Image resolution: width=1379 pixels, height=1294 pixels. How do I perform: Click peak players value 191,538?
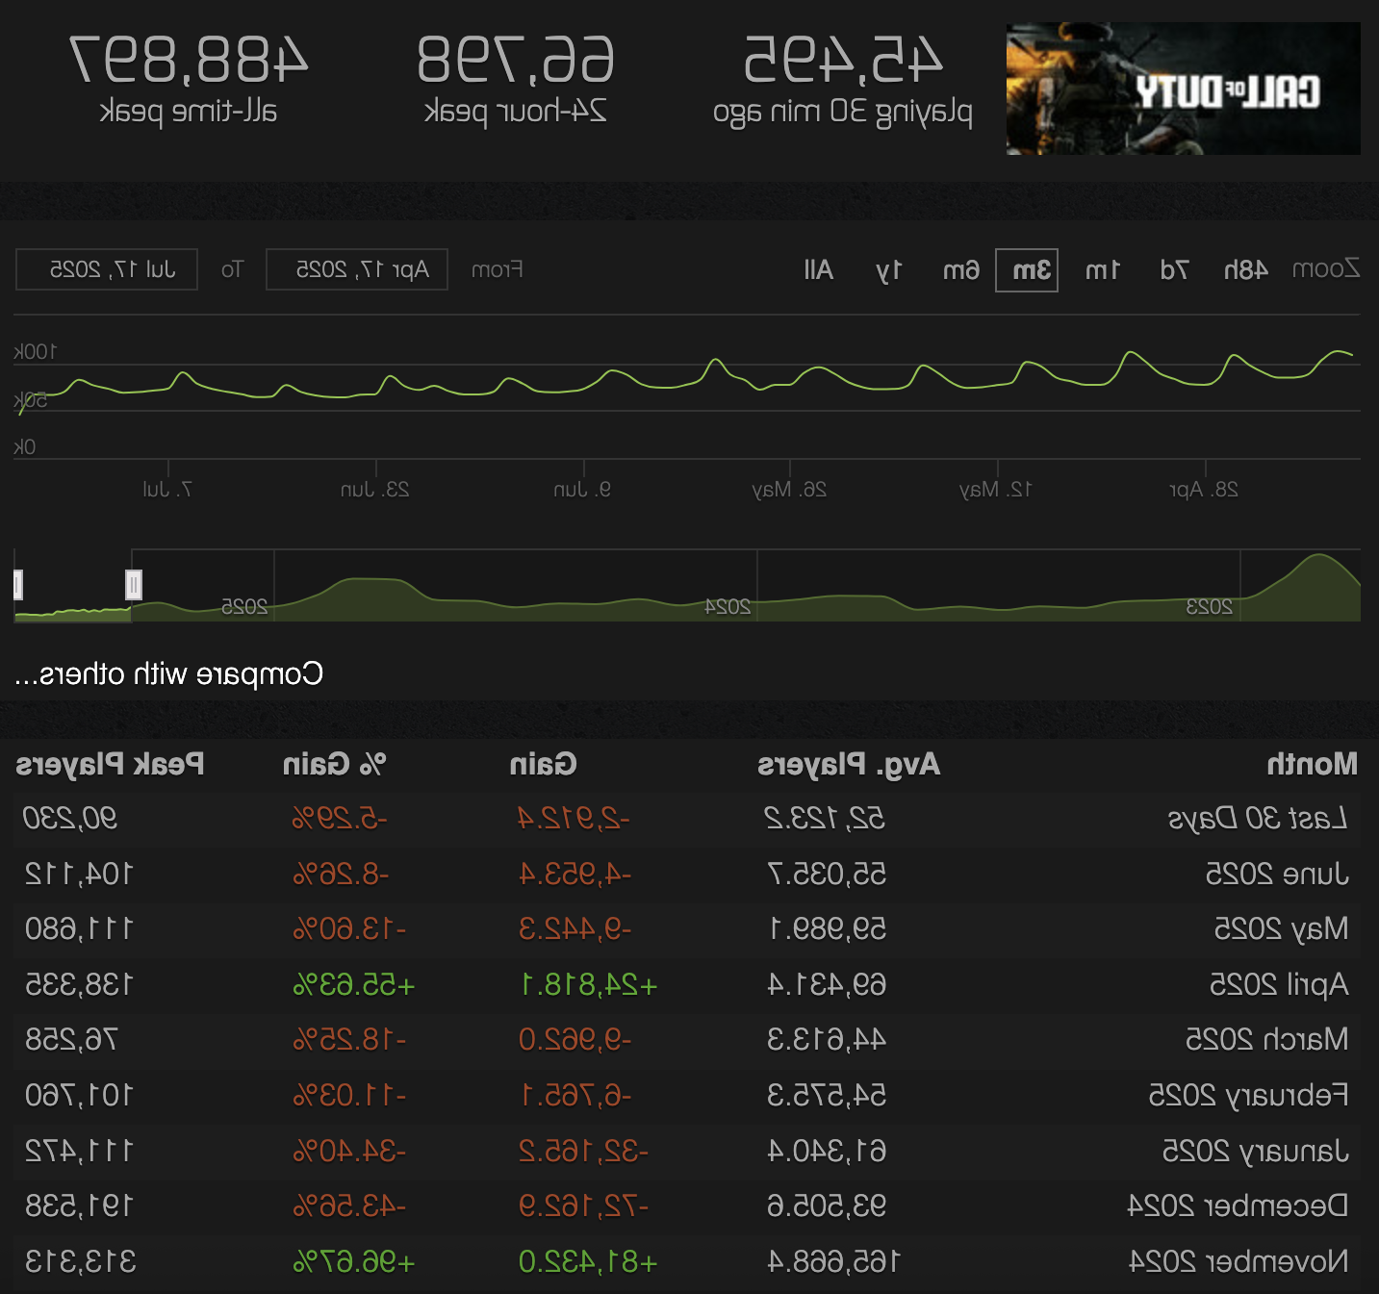coord(79,1206)
